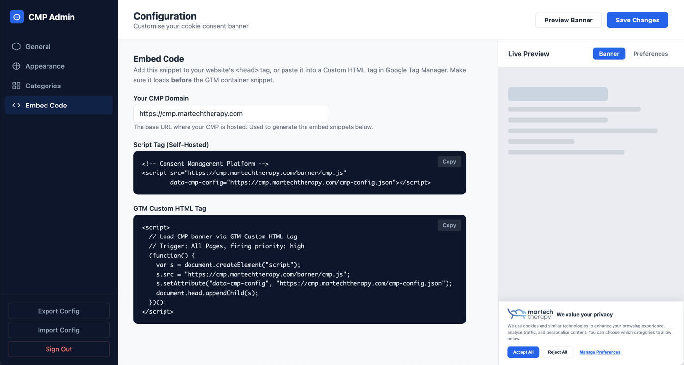This screenshot has width=684, height=365.
Task: Click the CMP Admin logo icon
Action: point(17,17)
